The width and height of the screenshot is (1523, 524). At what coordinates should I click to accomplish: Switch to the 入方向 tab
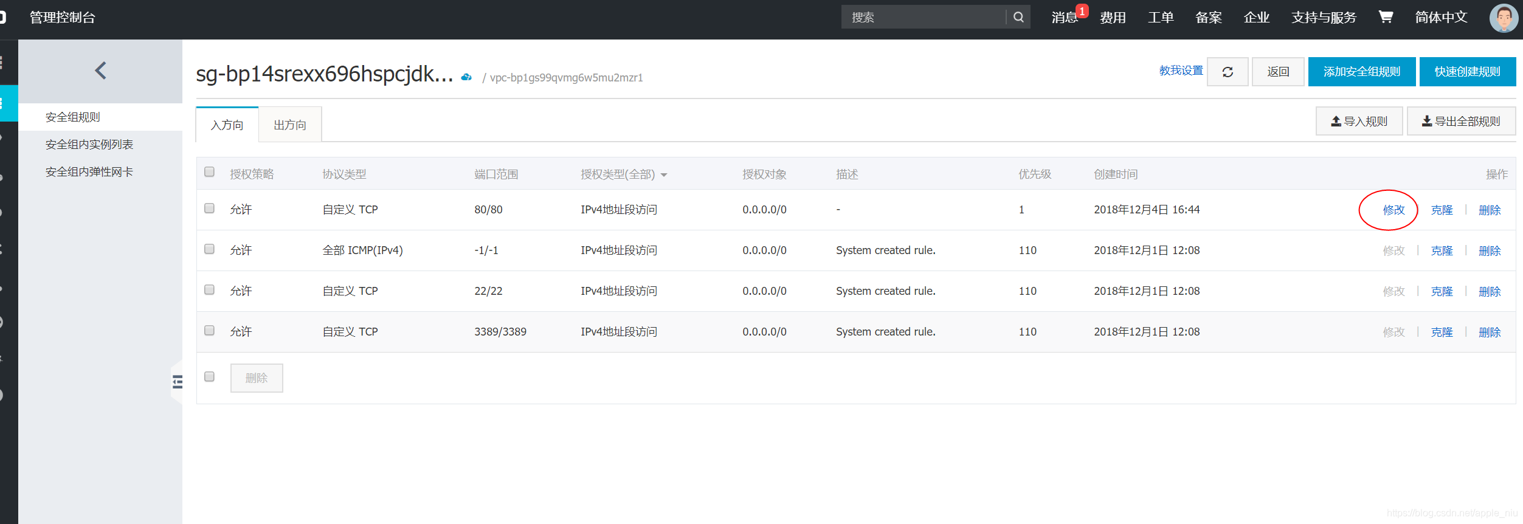227,125
